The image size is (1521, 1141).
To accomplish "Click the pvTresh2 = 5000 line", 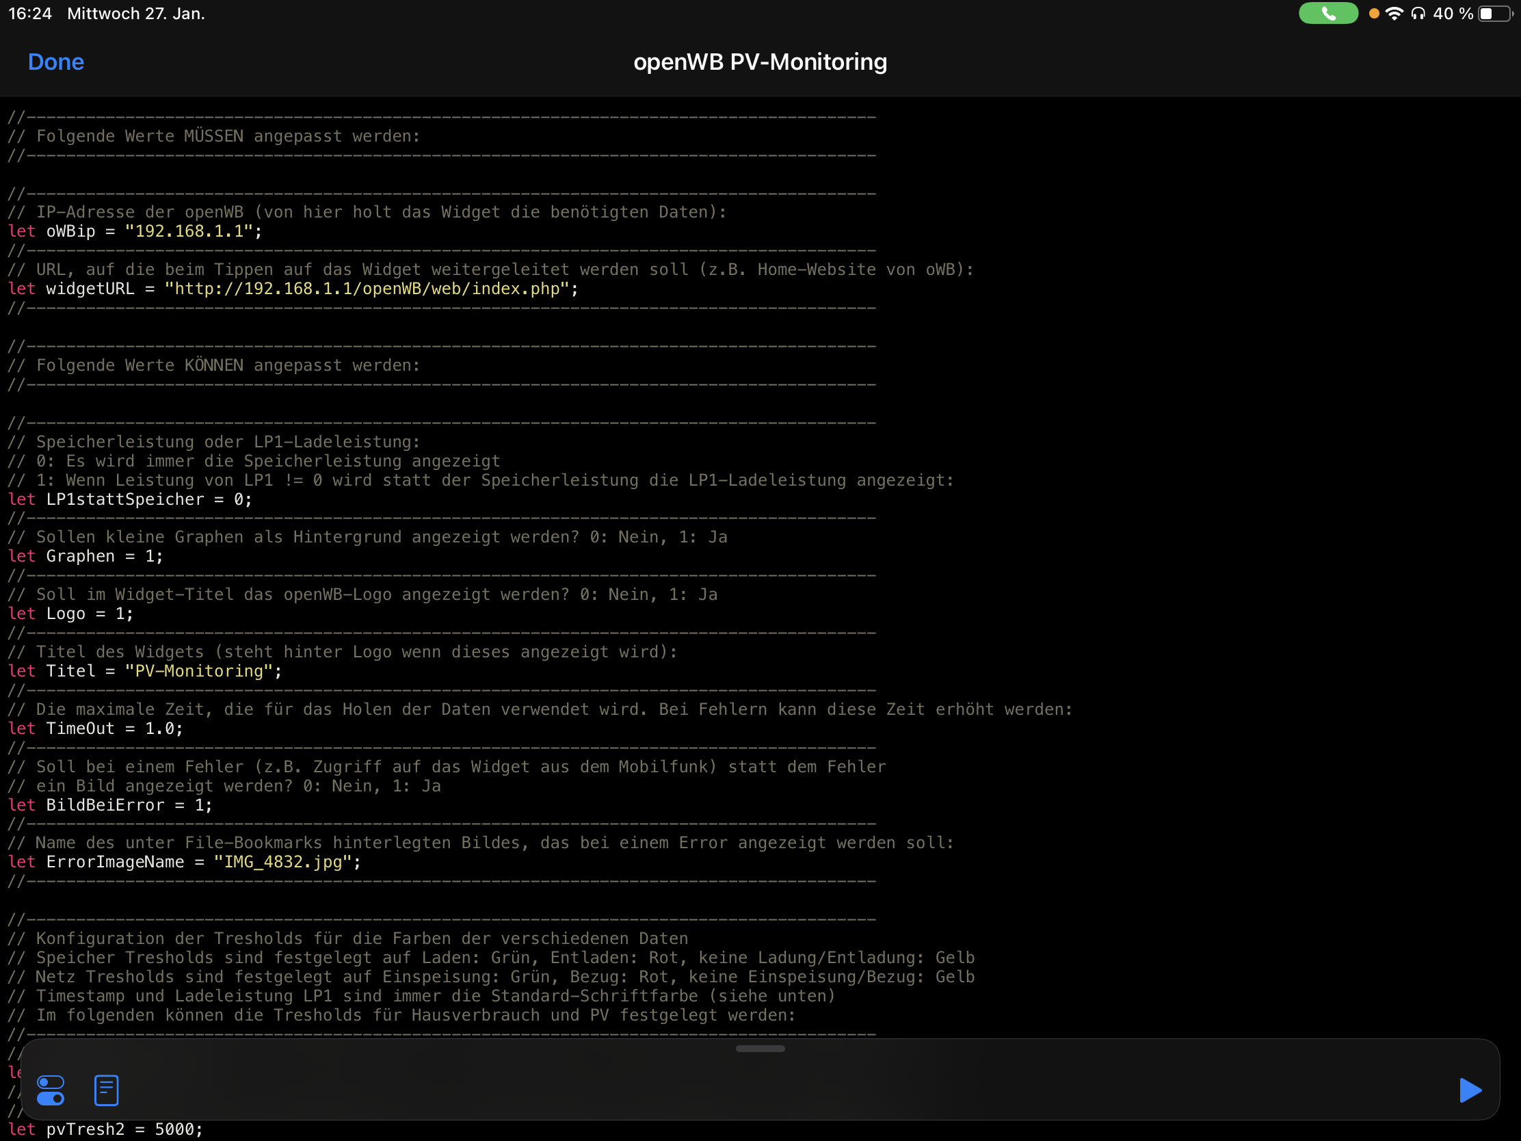I will pyautogui.click(x=107, y=1129).
